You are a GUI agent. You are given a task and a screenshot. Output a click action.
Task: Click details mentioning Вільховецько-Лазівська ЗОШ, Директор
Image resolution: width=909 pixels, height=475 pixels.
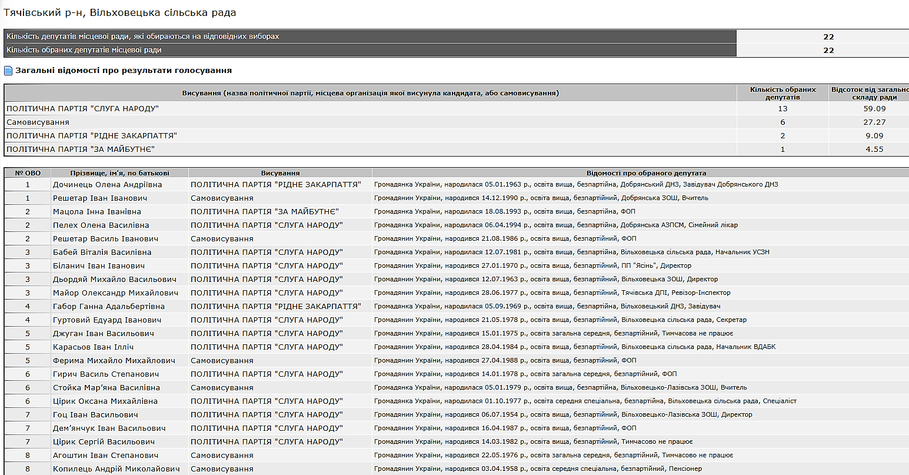pyautogui.click(x=563, y=414)
